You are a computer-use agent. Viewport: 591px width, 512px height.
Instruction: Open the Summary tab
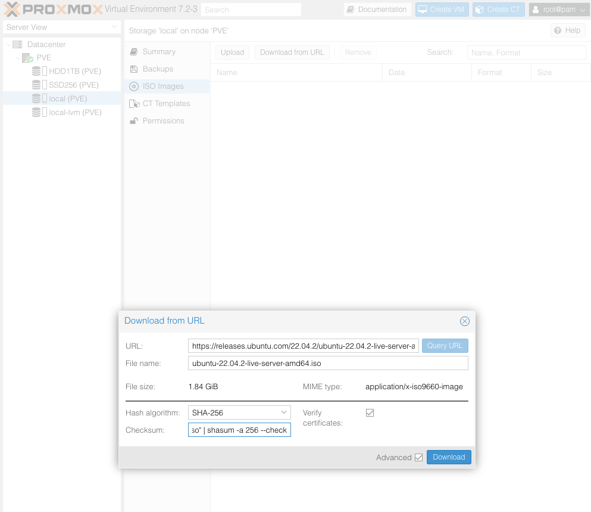pos(167,52)
